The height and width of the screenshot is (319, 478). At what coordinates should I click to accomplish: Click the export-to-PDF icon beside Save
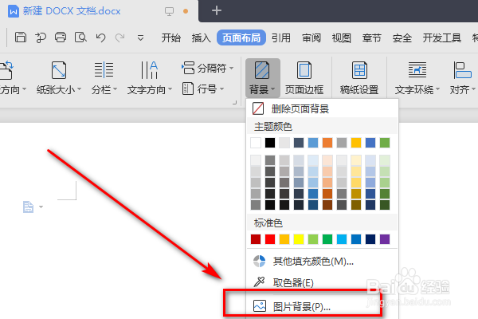click(x=41, y=37)
